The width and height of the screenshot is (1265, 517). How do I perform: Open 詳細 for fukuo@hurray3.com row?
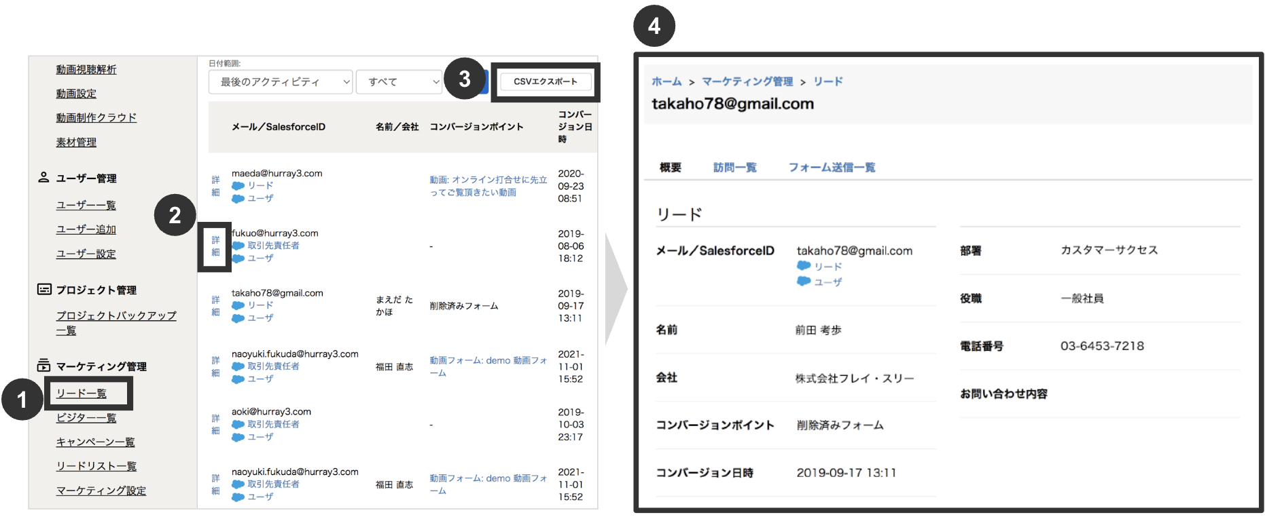click(215, 246)
